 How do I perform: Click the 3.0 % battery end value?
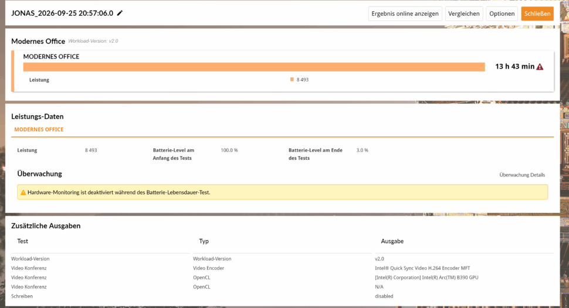[x=362, y=150]
